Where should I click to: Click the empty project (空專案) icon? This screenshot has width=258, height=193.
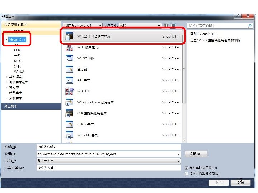tap(70, 69)
